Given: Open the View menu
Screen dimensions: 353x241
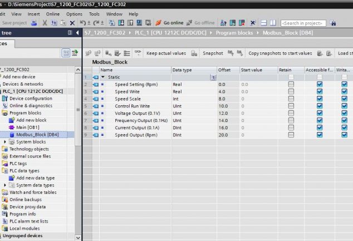Looking at the screenshot, I should point(17,14).
